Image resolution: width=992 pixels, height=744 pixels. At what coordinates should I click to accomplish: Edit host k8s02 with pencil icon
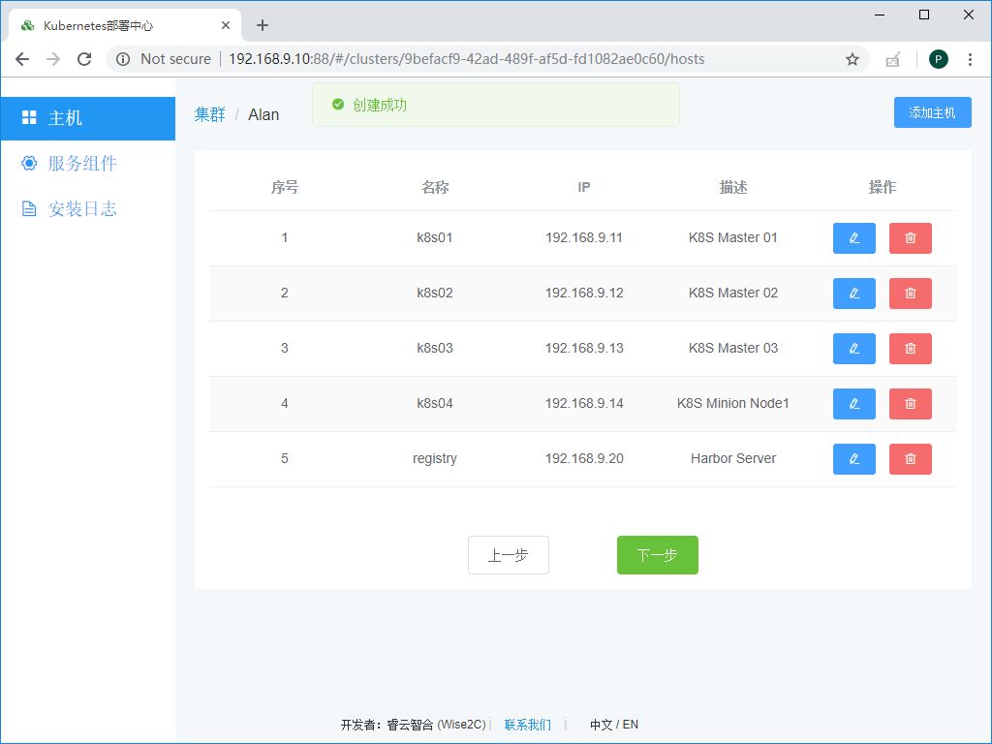(854, 293)
